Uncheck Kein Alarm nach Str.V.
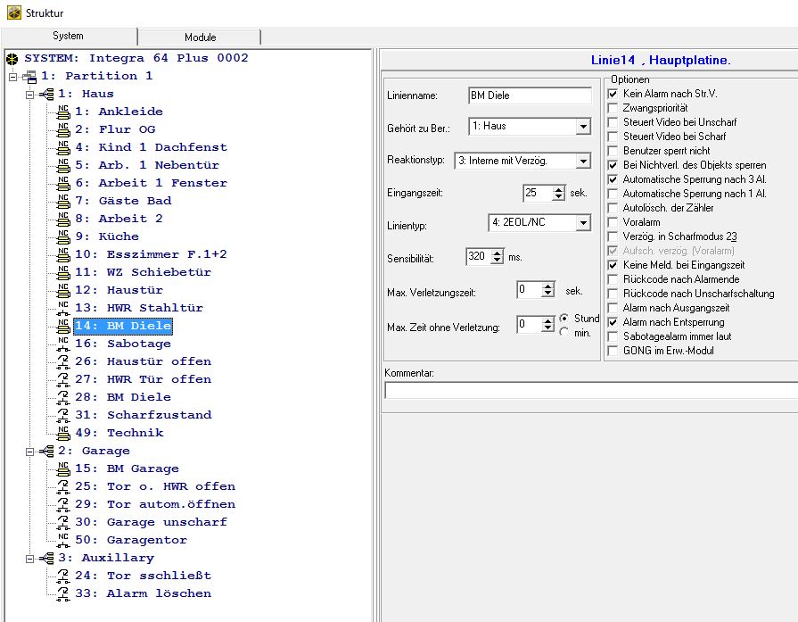 (612, 94)
